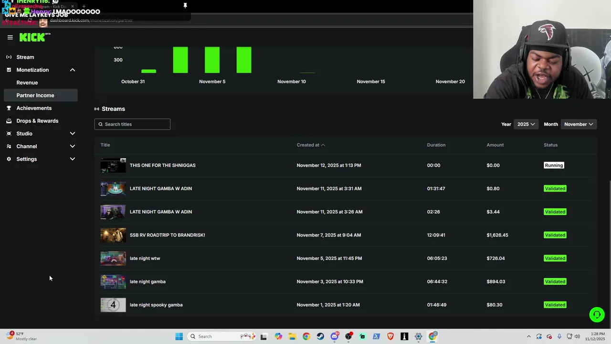
Task: Click the Drops & Rewards icon
Action: coord(9,121)
